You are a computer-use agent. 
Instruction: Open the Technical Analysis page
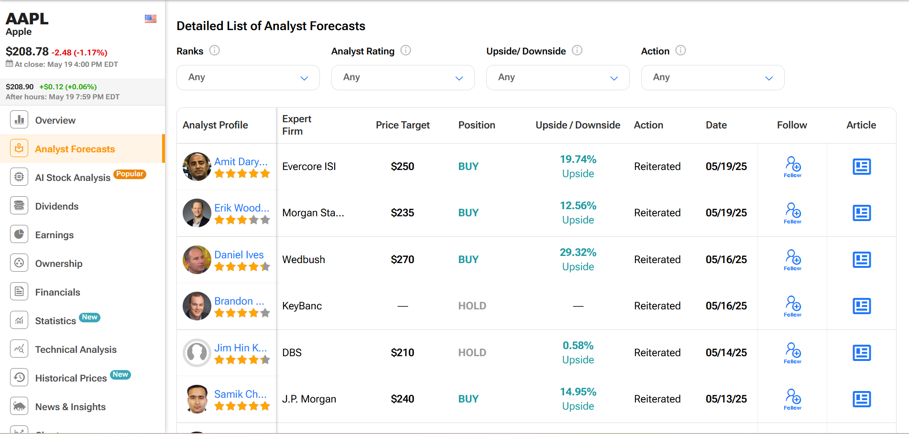click(x=76, y=349)
